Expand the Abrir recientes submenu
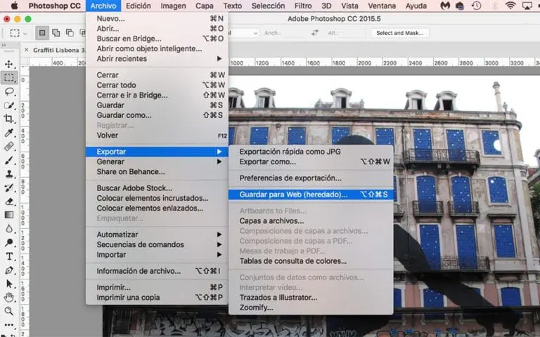The height and width of the screenshot is (337, 540). pos(157,59)
